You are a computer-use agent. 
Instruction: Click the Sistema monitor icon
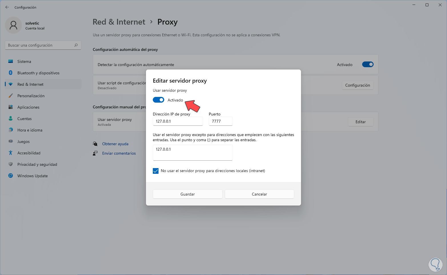[x=11, y=61]
